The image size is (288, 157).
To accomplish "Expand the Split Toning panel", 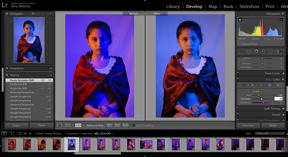I will click(x=283, y=109).
